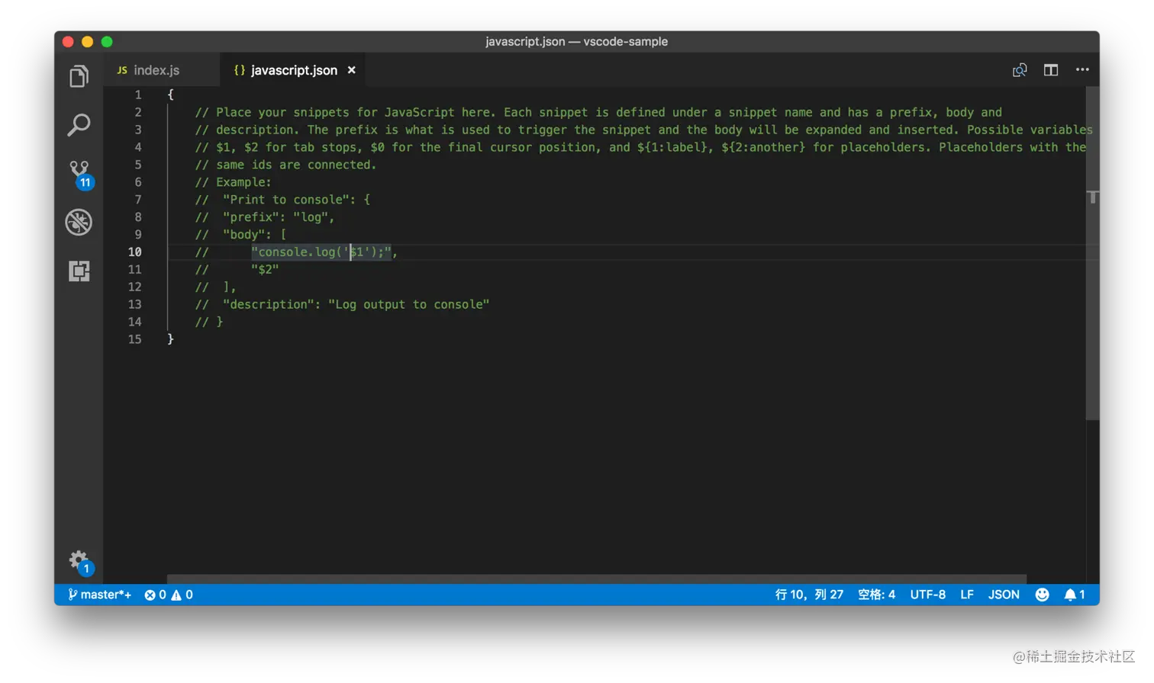Click line and column indicator 行 10, 列 27
The image size is (1154, 683).
809,595
